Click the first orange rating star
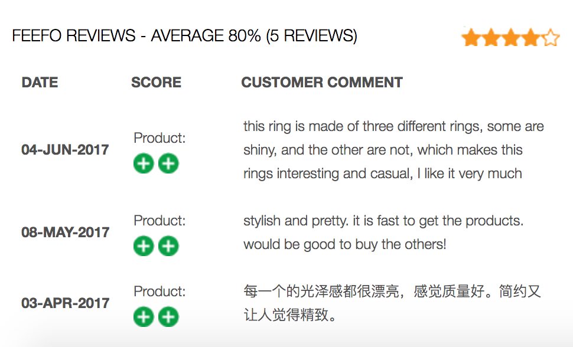The height and width of the screenshot is (347, 573). click(x=471, y=38)
